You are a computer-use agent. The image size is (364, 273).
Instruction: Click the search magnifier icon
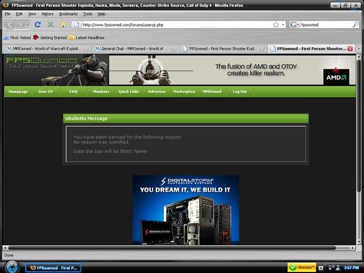click(x=355, y=24)
